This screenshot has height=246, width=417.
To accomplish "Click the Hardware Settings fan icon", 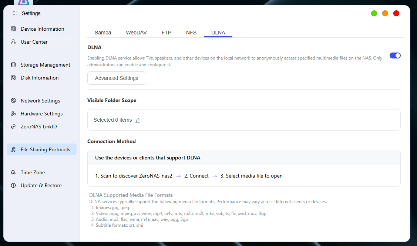I will [x=13, y=114].
